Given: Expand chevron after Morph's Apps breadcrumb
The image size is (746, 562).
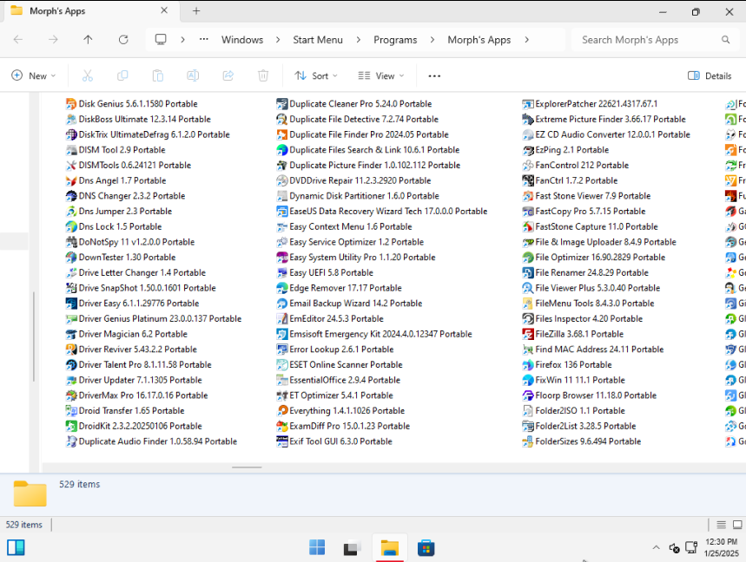Looking at the screenshot, I should coord(526,40).
